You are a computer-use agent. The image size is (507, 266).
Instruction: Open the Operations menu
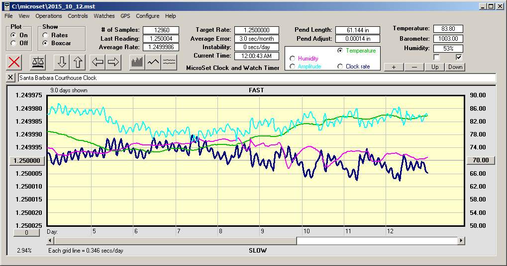pyautogui.click(x=48, y=16)
